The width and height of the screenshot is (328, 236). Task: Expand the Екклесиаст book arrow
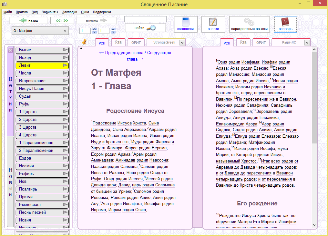pyautogui.click(x=66, y=205)
